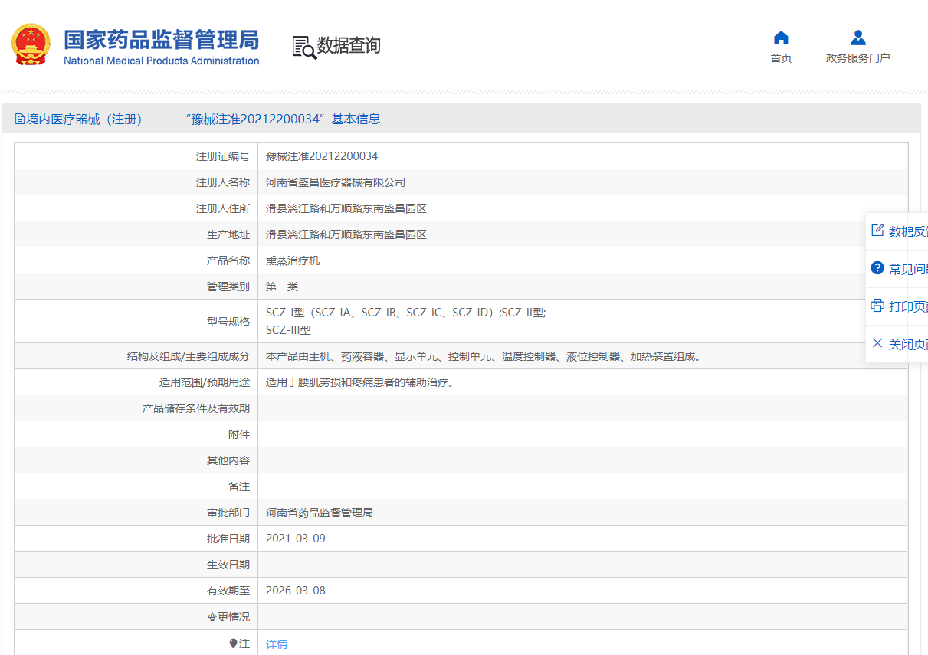Click the 附件 row label

[239, 434]
